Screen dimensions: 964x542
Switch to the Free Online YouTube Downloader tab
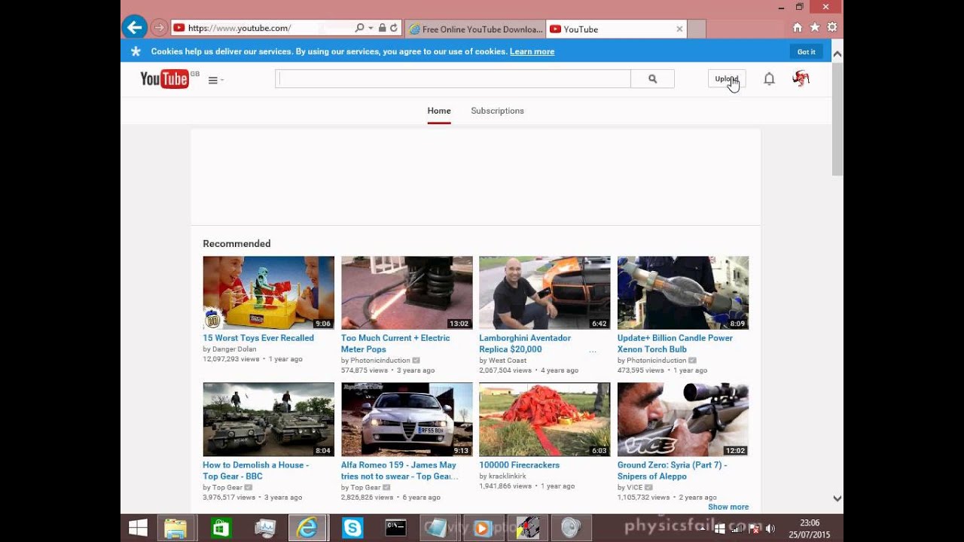tap(475, 29)
